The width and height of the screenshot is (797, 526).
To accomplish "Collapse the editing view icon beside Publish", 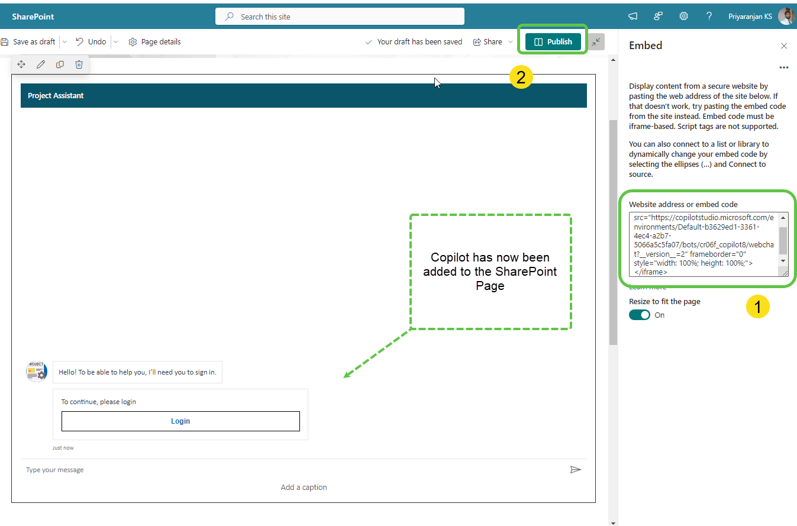I will click(596, 41).
